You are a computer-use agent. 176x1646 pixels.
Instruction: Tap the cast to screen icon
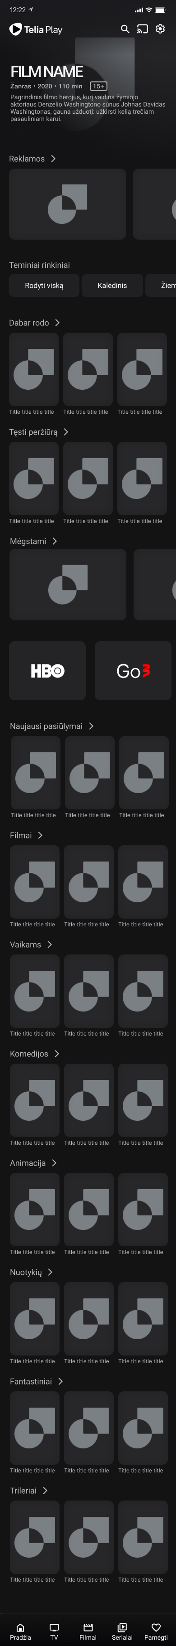(142, 29)
